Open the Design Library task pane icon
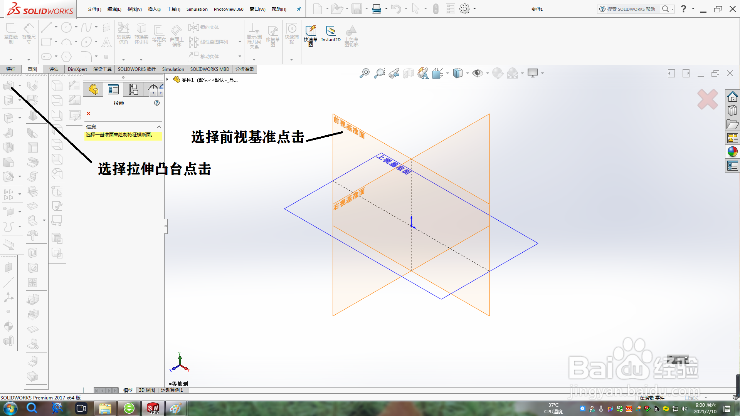The width and height of the screenshot is (740, 416). pos(732,111)
